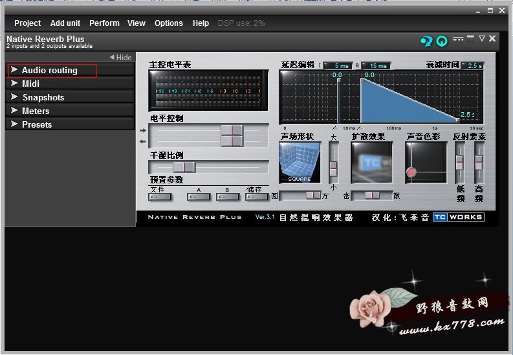513x355 pixels.
Task: Open the View menu
Action: click(x=136, y=23)
